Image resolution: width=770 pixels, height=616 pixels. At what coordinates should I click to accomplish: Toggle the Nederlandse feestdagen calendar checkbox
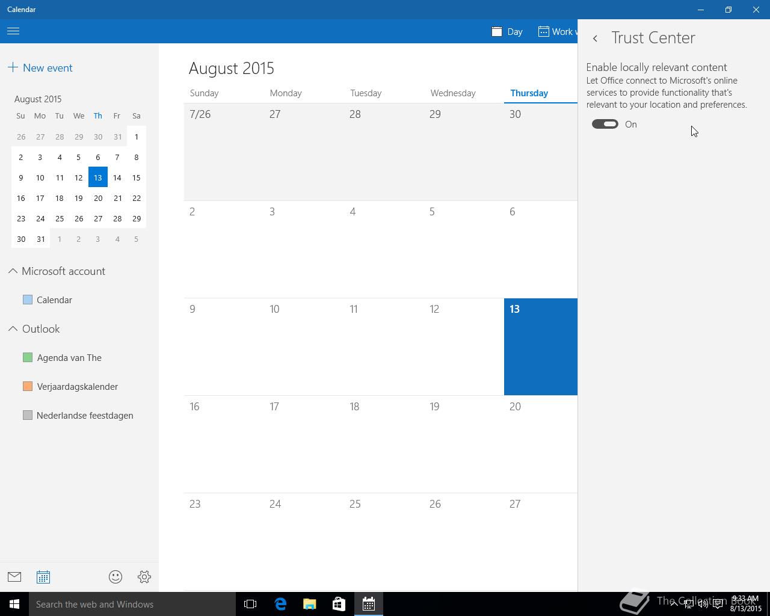pyautogui.click(x=28, y=415)
